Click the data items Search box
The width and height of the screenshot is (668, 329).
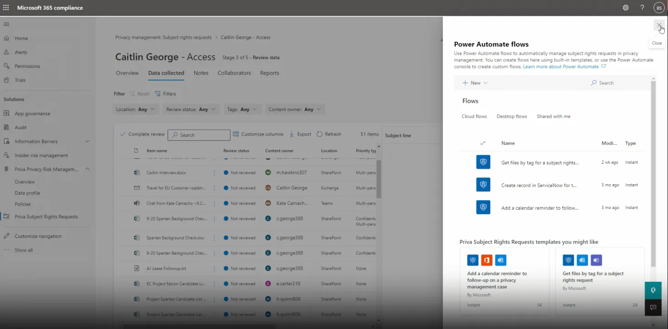[x=199, y=135]
